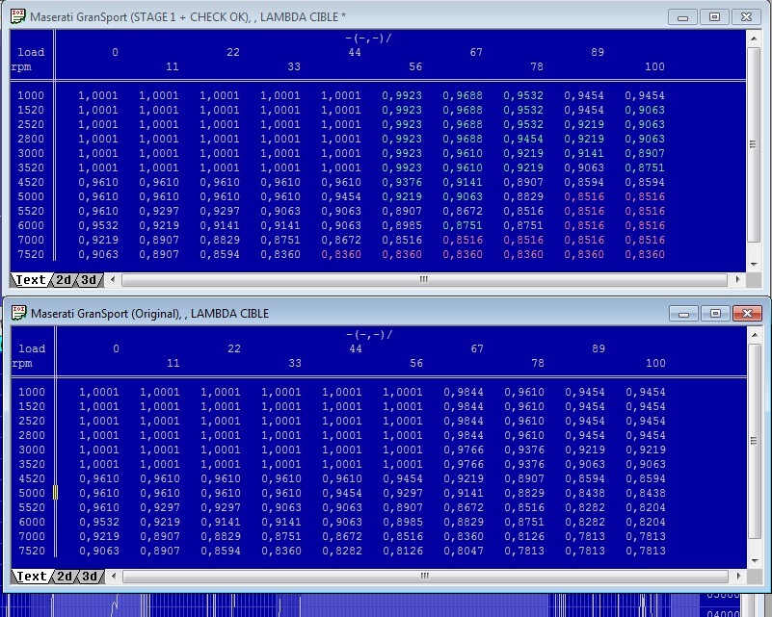772x617 pixels.
Task: Select 0,8282 at rpm 7520, load 44, Original map
Action: (342, 551)
